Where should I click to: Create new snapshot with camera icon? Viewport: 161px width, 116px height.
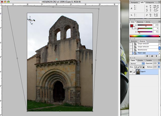click(152, 56)
